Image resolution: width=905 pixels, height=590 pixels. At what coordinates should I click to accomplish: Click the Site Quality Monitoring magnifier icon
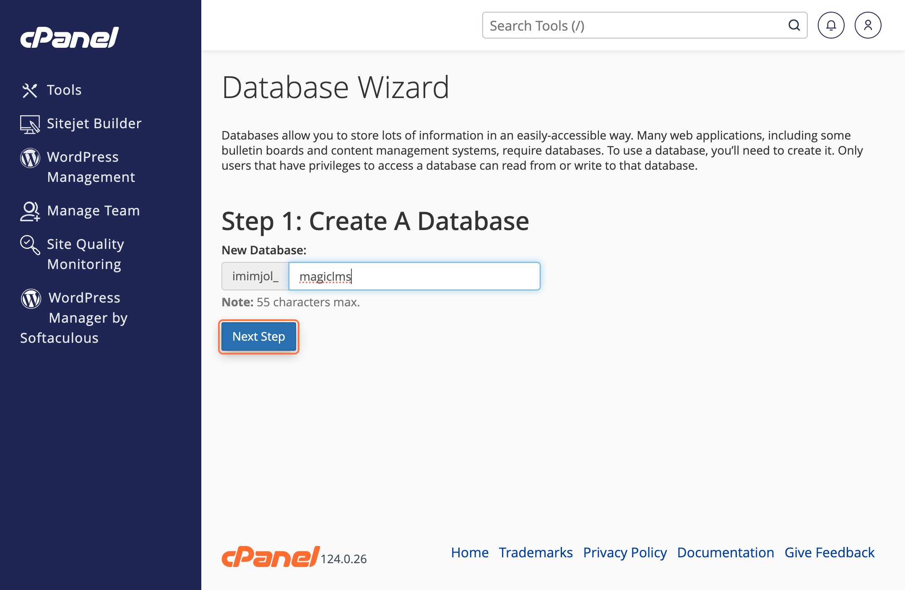click(30, 245)
